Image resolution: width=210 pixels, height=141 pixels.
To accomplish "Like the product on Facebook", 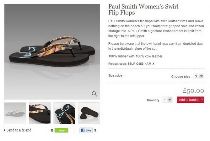I will 86,130.
